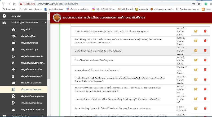Image resolution: width=212 pixels, height=117 pixels.
Task: Delete the first row mentioning ปวช.
Action: coord(205,31)
